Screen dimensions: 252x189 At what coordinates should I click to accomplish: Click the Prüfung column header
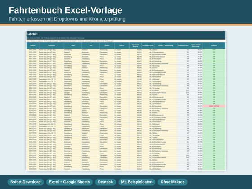click(214, 45)
